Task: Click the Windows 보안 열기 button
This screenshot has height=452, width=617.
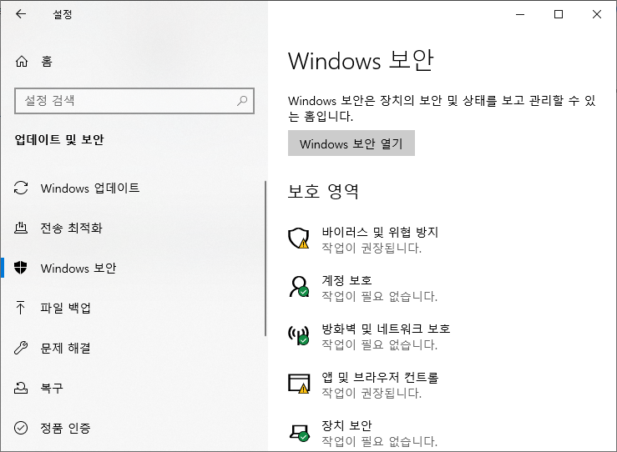Action: coord(351,143)
